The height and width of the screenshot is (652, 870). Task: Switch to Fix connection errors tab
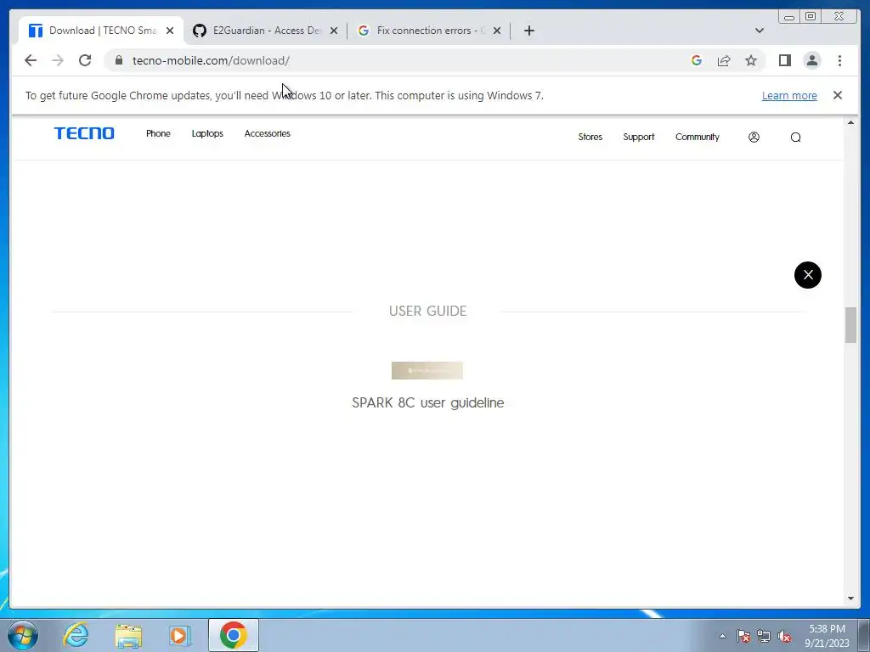pos(427,31)
